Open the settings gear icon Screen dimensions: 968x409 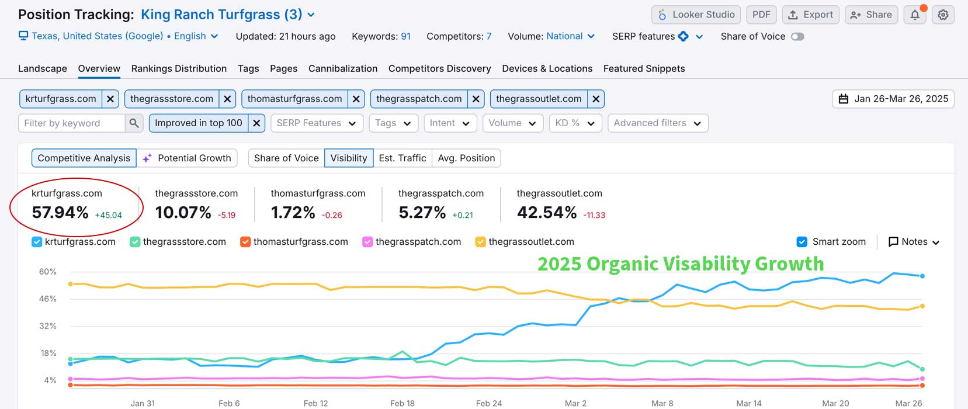(x=943, y=15)
